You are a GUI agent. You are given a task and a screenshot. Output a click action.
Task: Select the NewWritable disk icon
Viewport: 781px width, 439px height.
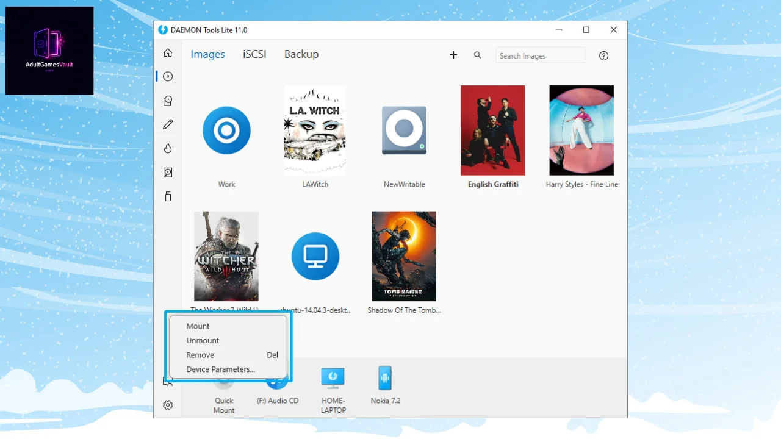coord(404,130)
